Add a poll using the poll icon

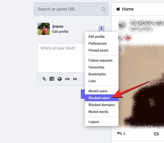click(52, 79)
